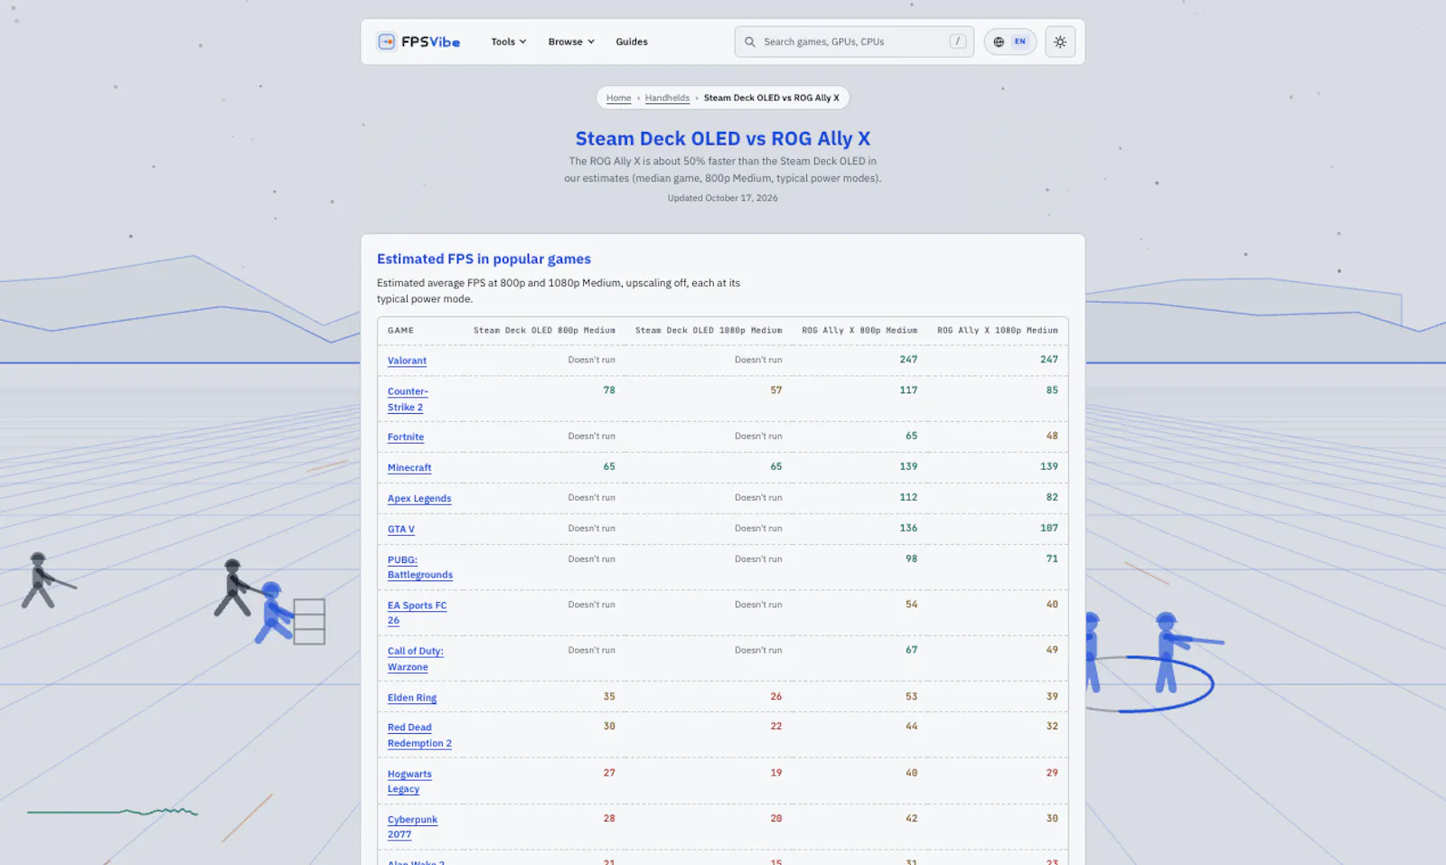Open the Counter-Strike 2 link
Screen dimensions: 1446x865
pyautogui.click(x=408, y=400)
